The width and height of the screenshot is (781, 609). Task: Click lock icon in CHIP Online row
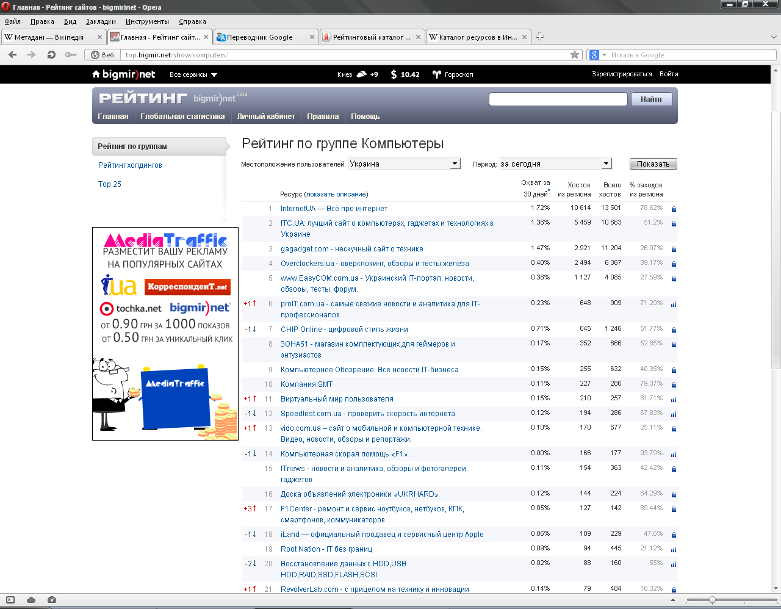[674, 330]
